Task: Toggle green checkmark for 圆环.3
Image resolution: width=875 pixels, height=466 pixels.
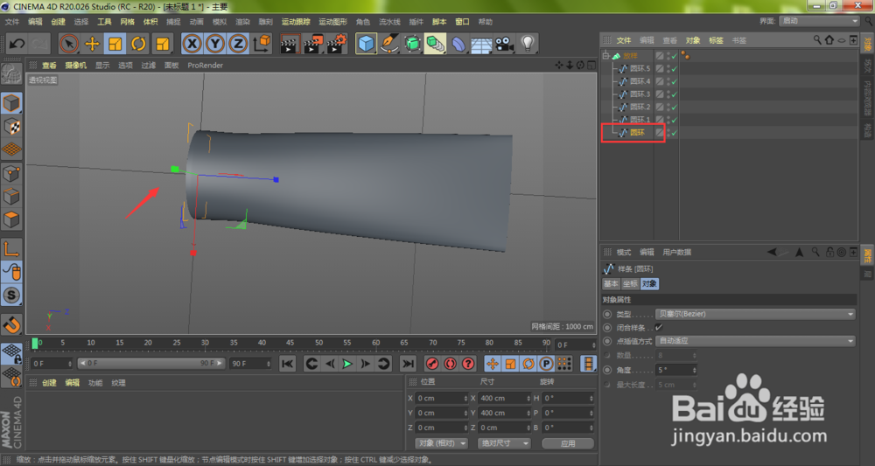Action: [675, 94]
